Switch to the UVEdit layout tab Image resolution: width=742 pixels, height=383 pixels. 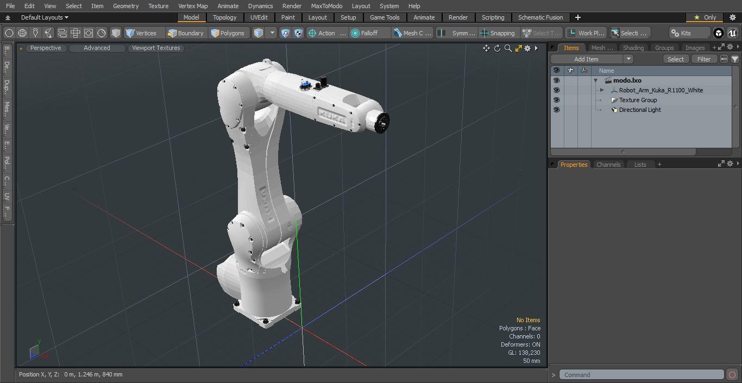tap(259, 17)
